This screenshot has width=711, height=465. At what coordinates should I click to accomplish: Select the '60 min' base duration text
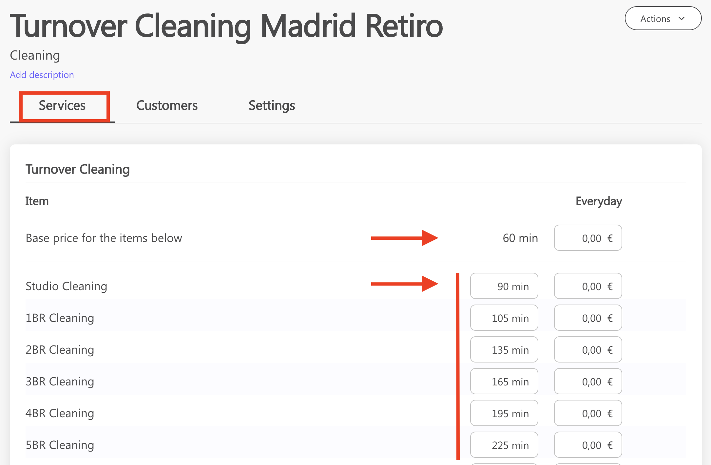[520, 238]
